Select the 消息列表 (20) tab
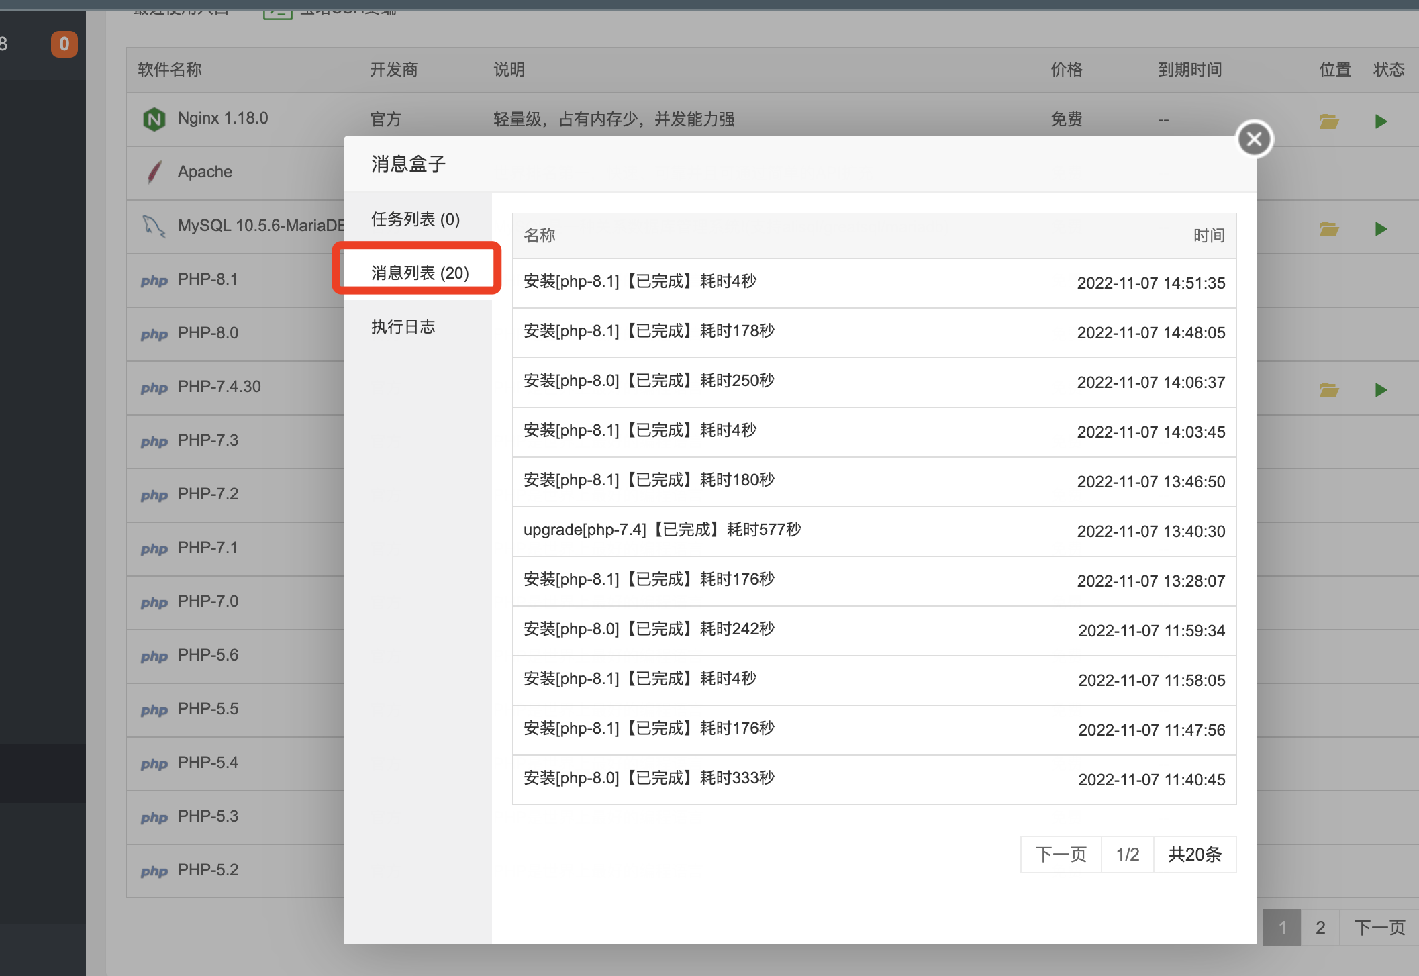This screenshot has height=976, width=1419. [418, 273]
